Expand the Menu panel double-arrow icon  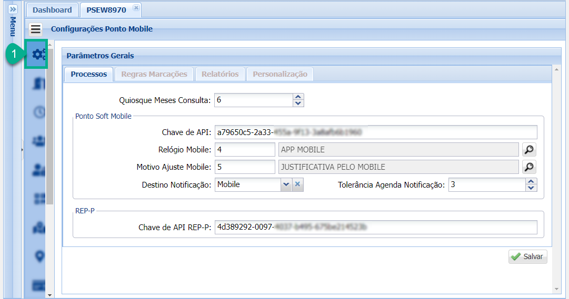click(x=14, y=9)
